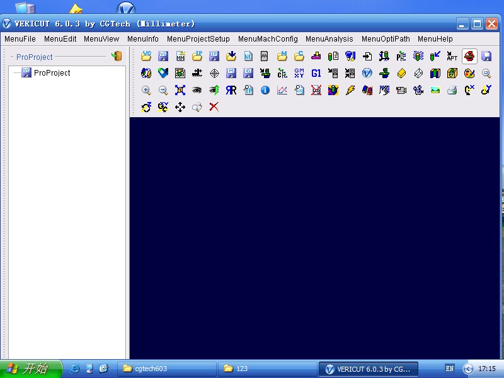Click the yellow solid block icon

click(x=401, y=73)
